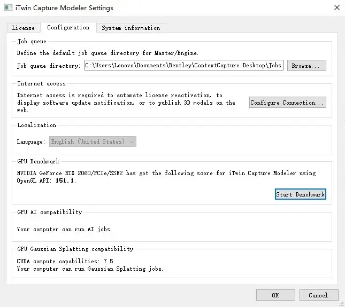The width and height of the screenshot is (345, 307).
Task: Click 'Define the default job queue directory' text
Action: [108, 53]
